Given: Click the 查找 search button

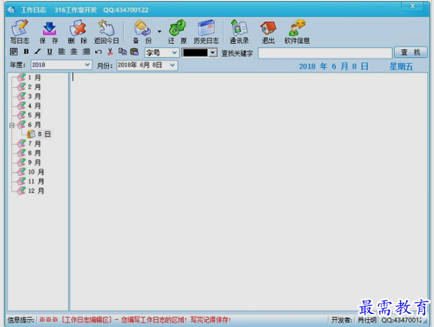Looking at the screenshot, I should tap(411, 52).
